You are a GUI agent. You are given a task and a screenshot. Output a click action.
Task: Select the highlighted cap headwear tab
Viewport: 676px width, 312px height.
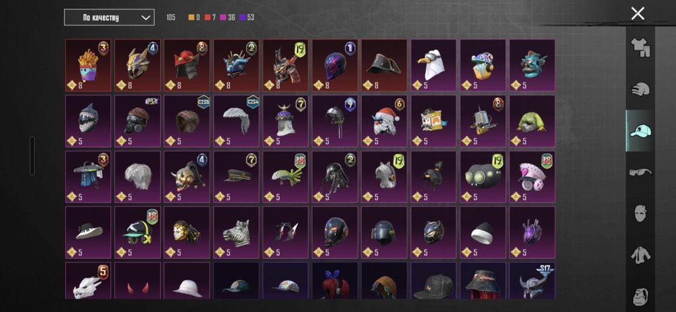coord(640,130)
